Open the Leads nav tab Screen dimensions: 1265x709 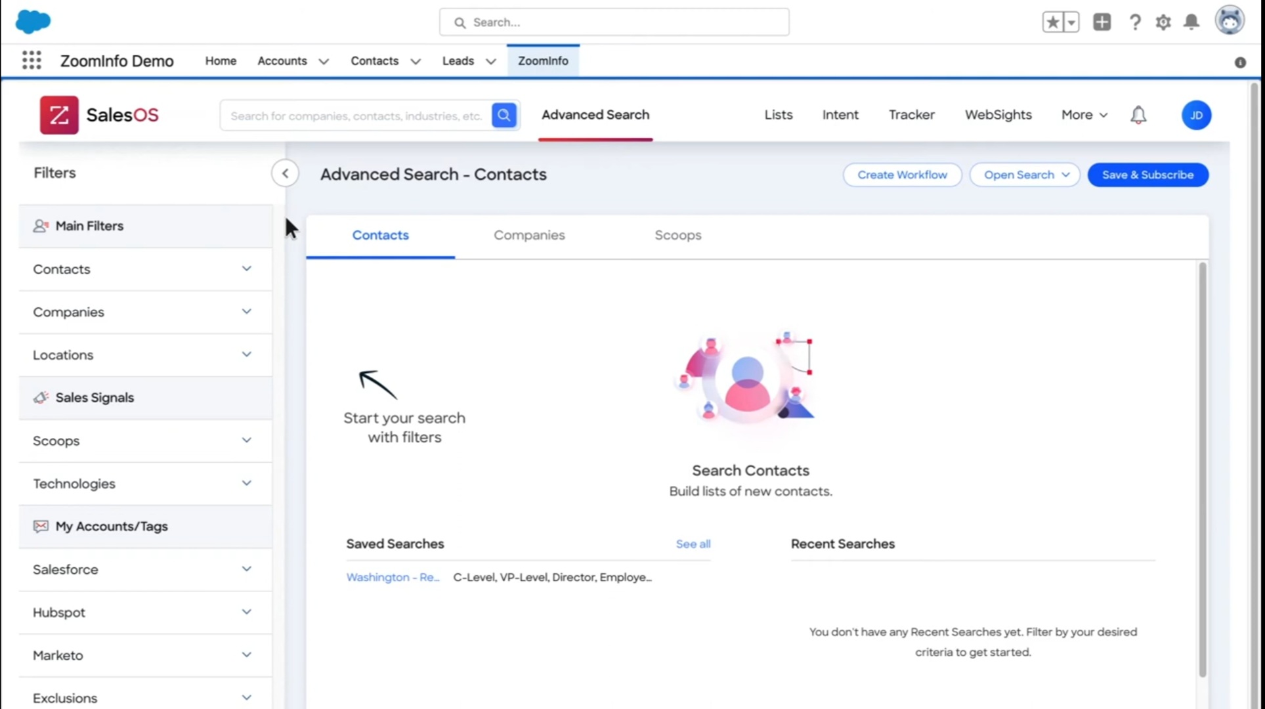[x=458, y=60]
